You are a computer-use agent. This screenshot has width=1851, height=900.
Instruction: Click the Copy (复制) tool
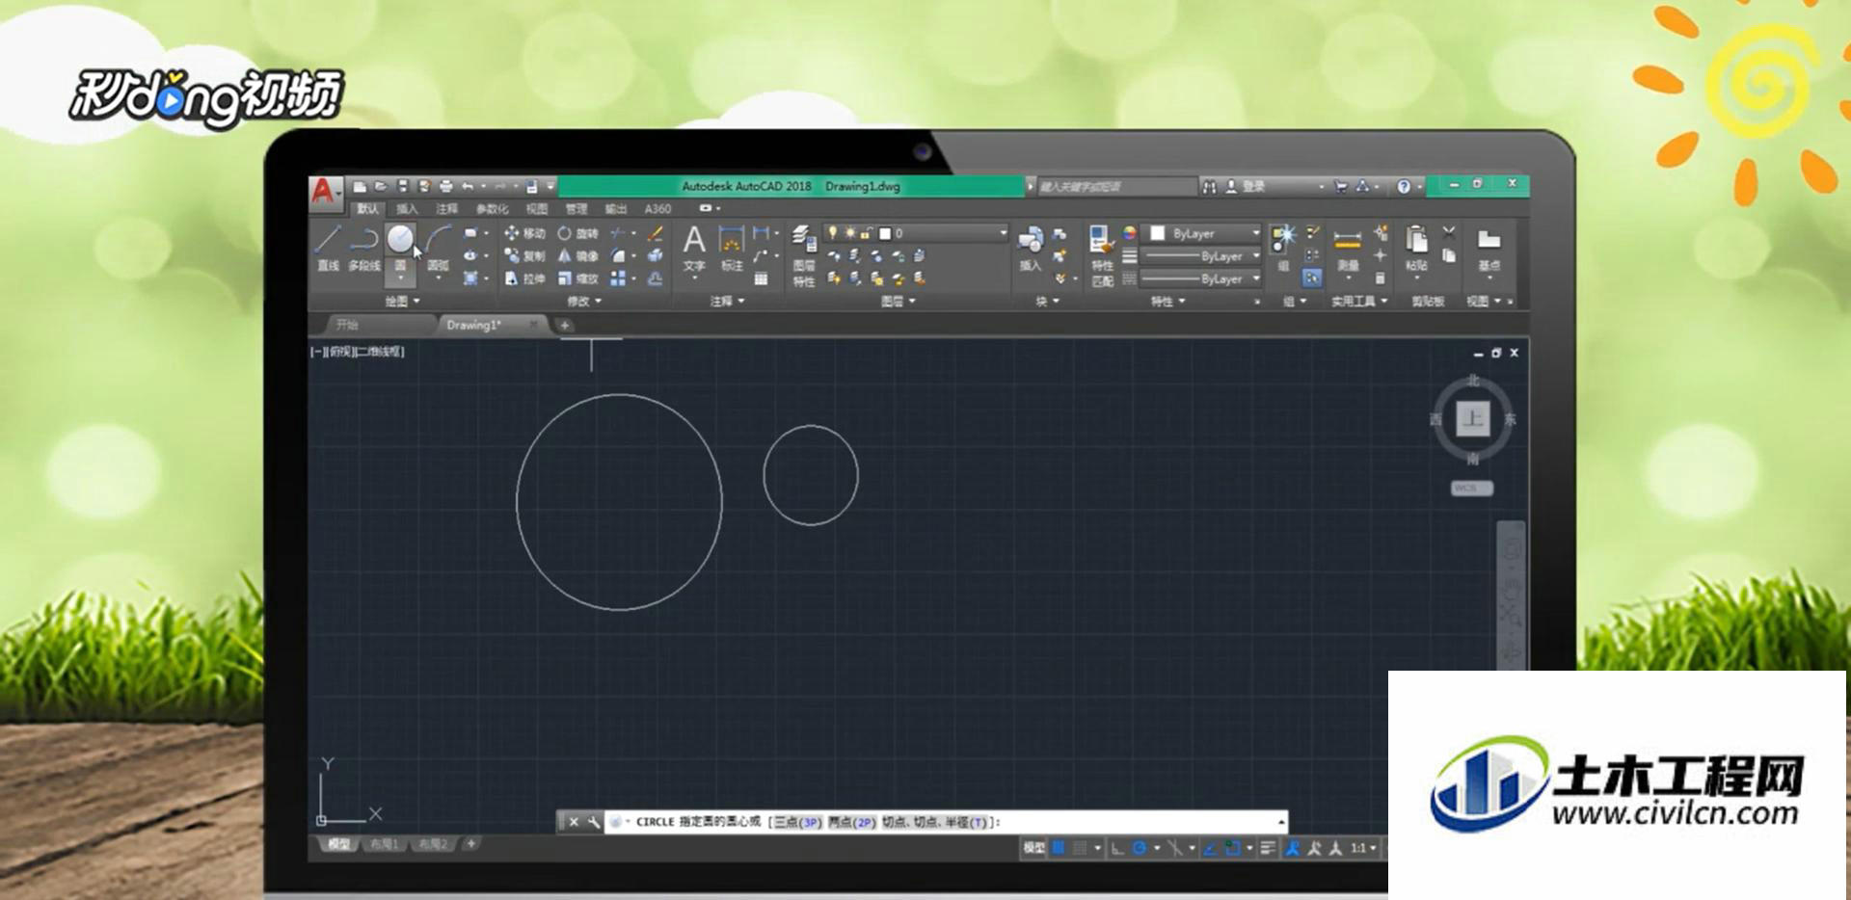[x=525, y=255]
